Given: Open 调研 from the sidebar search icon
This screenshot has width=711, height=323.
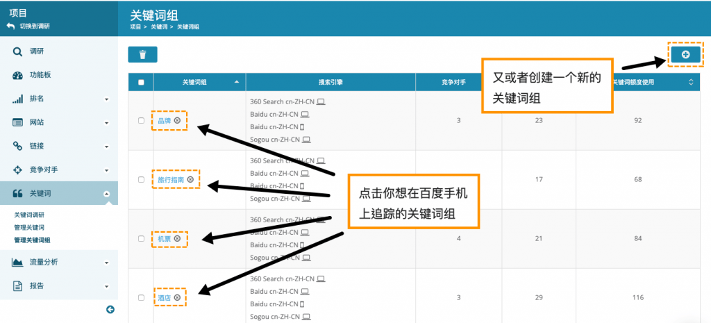Looking at the screenshot, I should tap(17, 51).
